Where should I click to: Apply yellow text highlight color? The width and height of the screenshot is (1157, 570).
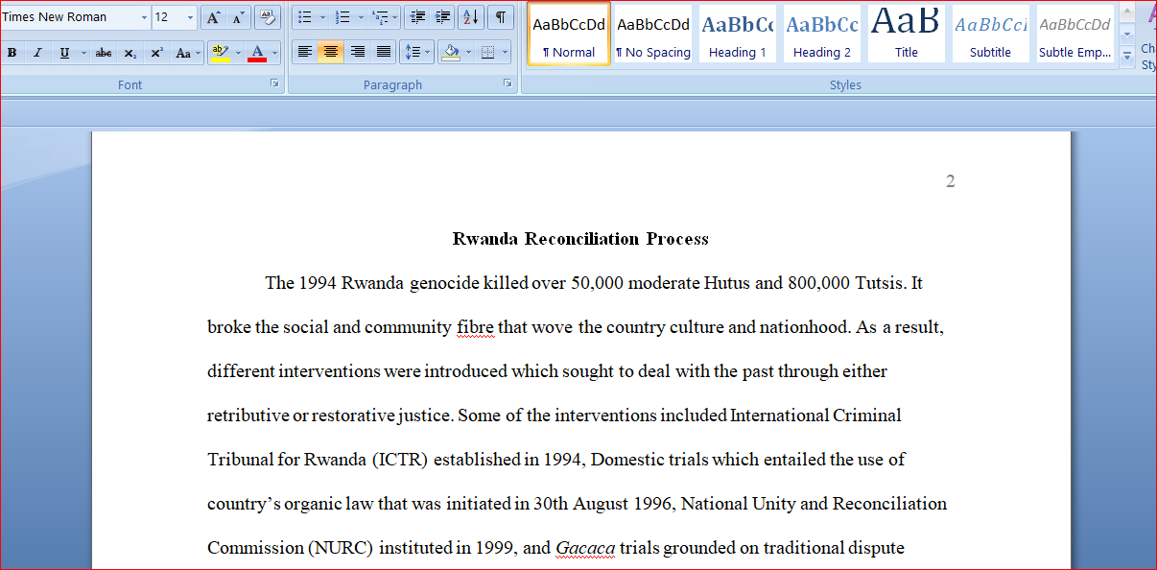point(220,53)
